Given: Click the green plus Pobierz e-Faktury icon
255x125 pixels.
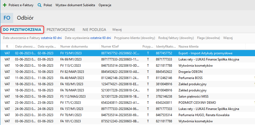Looking at the screenshot, I should click(5, 5).
